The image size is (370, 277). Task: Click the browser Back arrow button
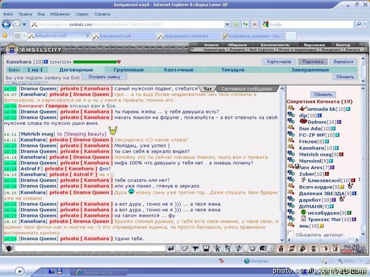tap(6, 24)
